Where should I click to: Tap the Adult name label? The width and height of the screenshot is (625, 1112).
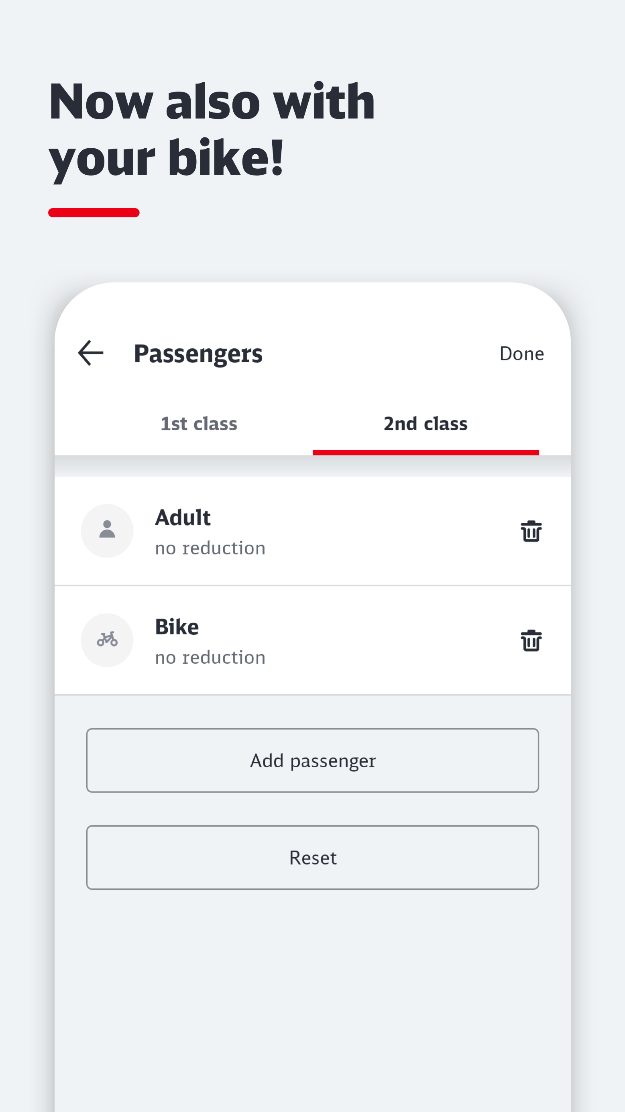pos(183,517)
